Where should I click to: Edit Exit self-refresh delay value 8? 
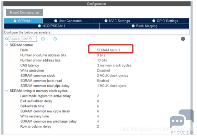click(98, 101)
